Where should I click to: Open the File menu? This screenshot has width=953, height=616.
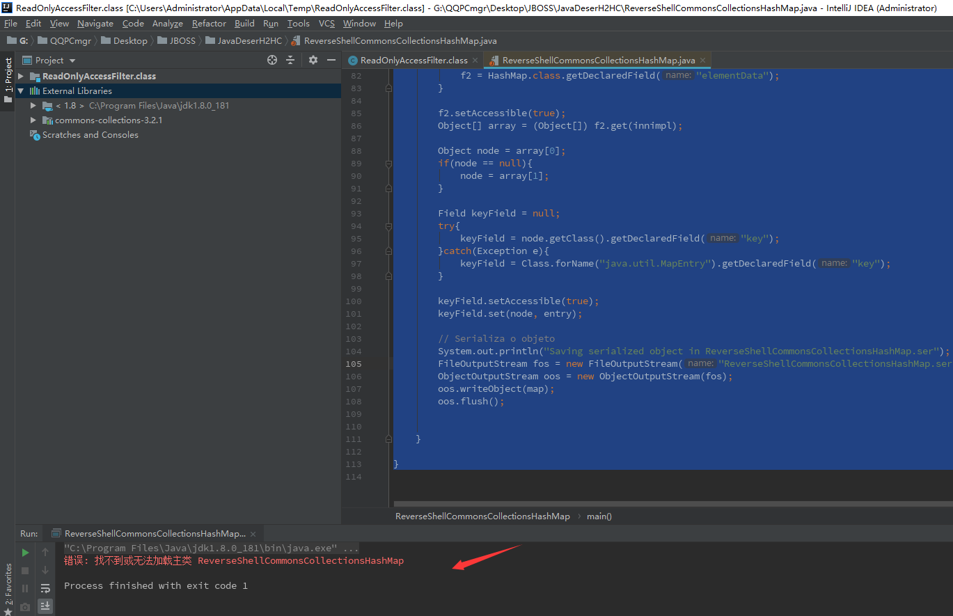(10, 24)
